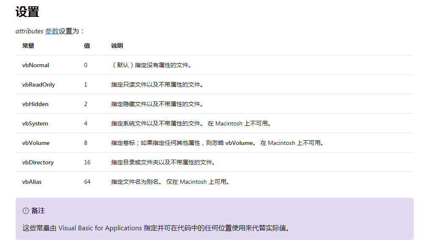Click note sentence starting 这些常量由 Visual Basic
The width and height of the screenshot is (429, 248).
point(156,228)
